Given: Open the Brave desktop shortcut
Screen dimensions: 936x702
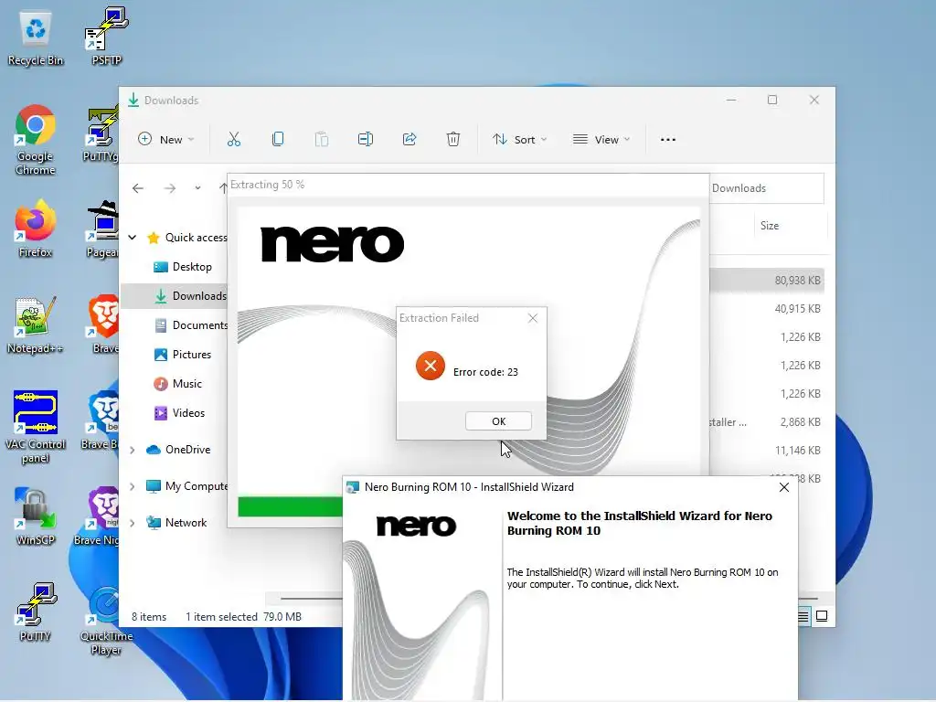Looking at the screenshot, I should (x=104, y=325).
